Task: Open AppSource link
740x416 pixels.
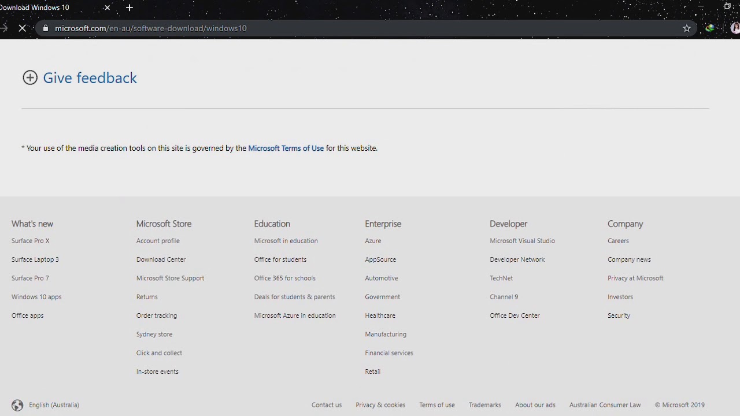Action: coord(380,259)
